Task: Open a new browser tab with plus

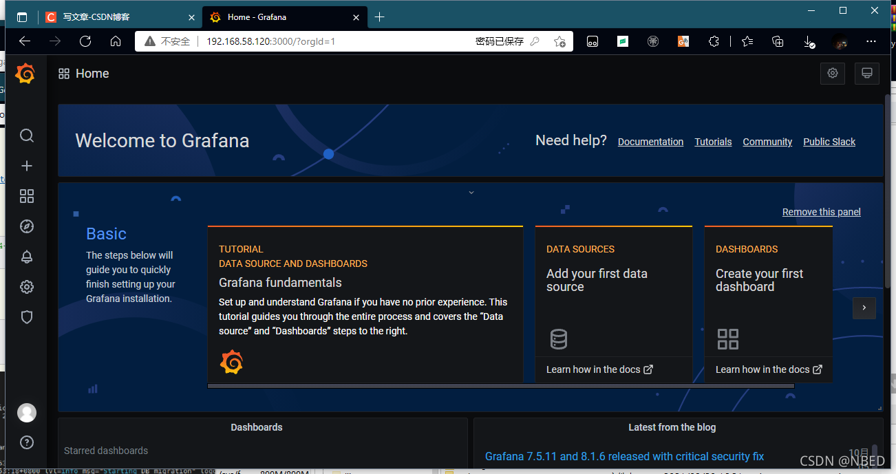Action: pyautogui.click(x=379, y=17)
